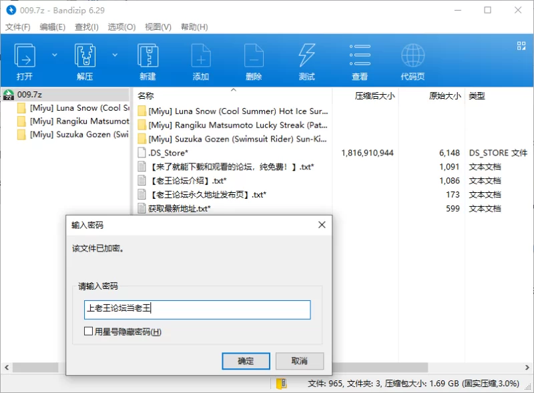Click the 6,148 original size value

pyautogui.click(x=449, y=153)
